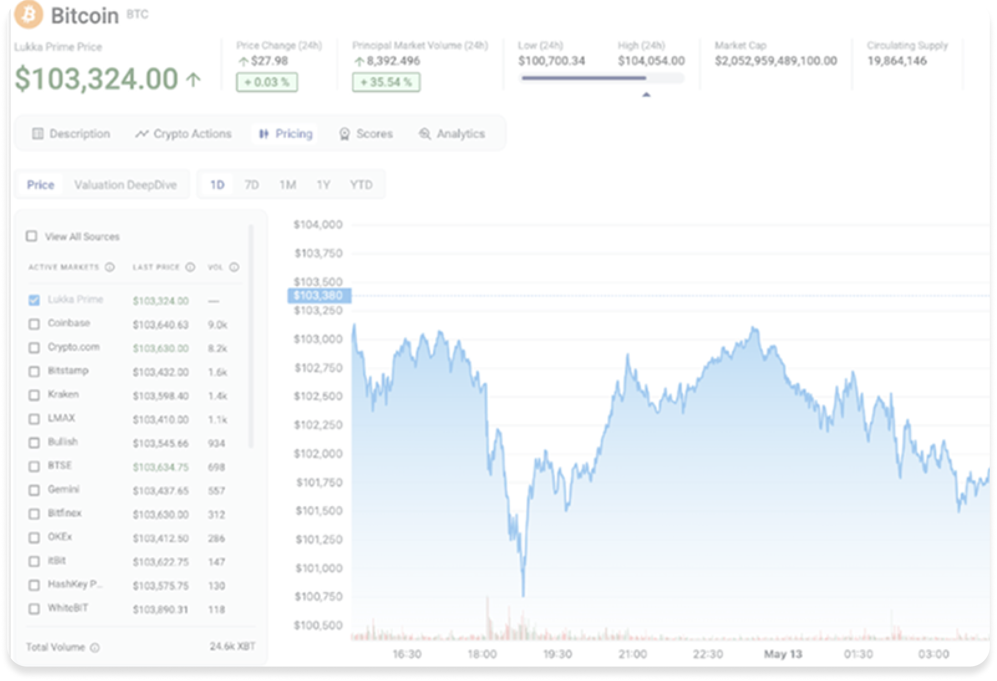Switch chart to 1M range
Screen dimensions: 997x681
tap(288, 185)
